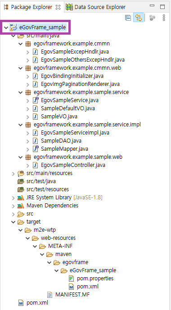Switch to Package Explorer tab

point(31,7)
